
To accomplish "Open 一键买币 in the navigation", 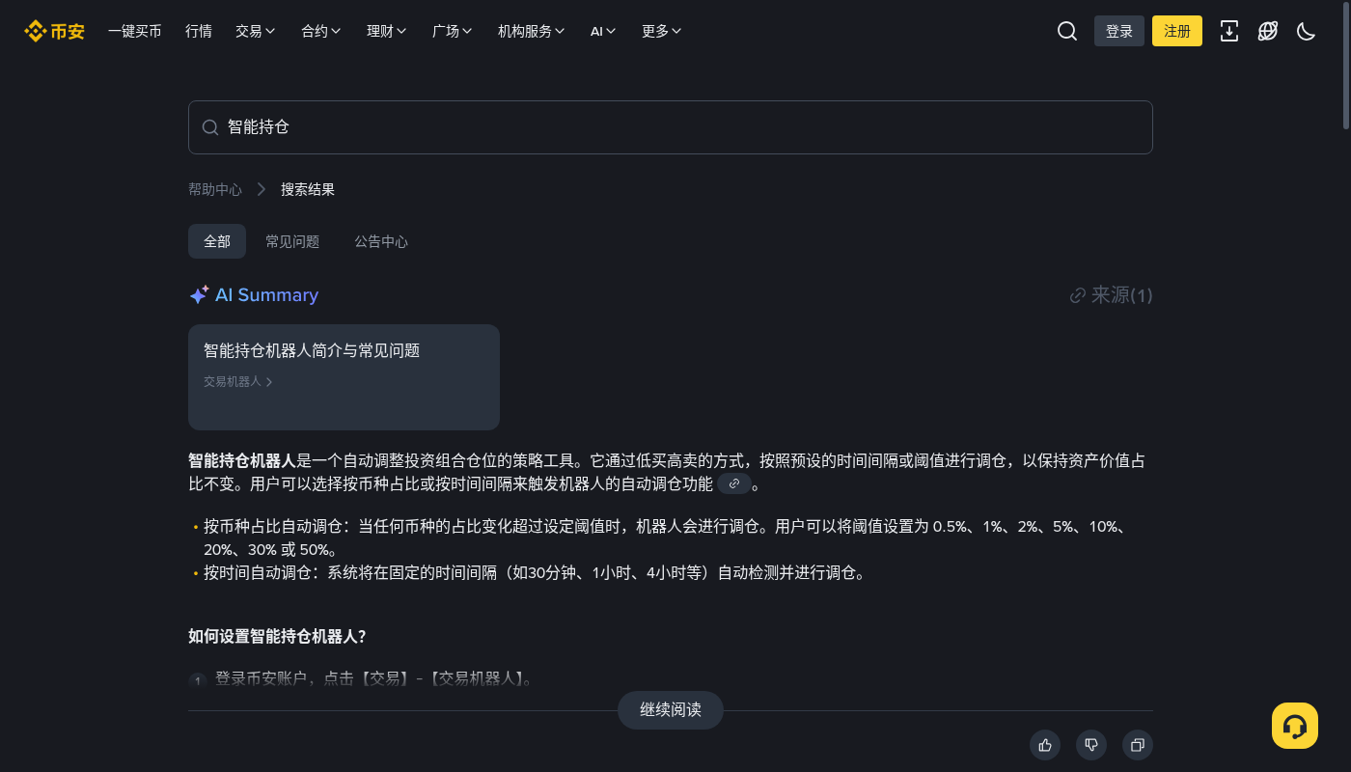I will point(135,31).
